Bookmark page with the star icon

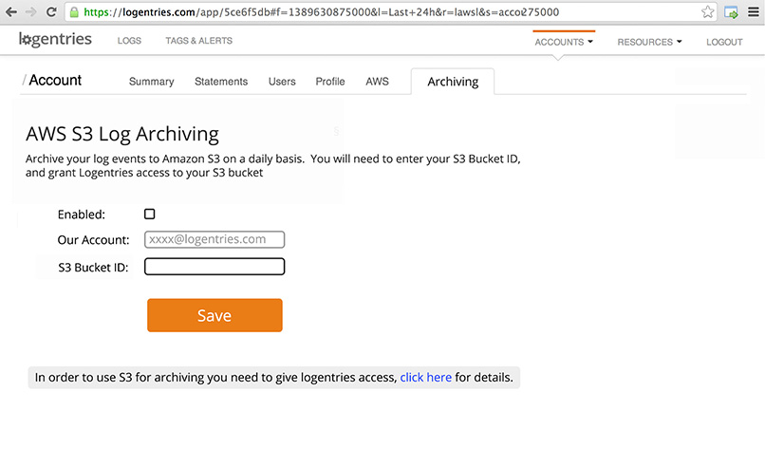[708, 12]
